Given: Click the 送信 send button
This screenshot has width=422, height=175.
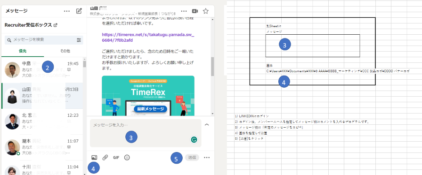Looking at the screenshot, I should pos(192,158).
